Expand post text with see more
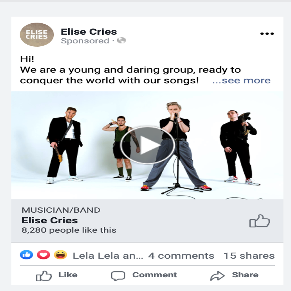This screenshot has height=291, width=291. point(241,80)
